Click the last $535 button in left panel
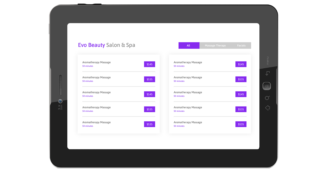The width and height of the screenshot is (327, 171). click(x=149, y=124)
